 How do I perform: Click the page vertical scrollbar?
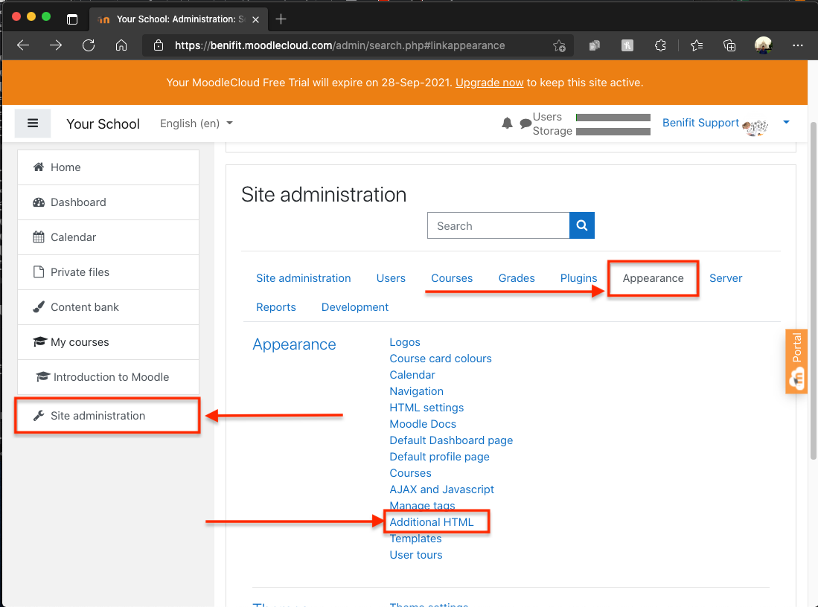[x=814, y=292]
